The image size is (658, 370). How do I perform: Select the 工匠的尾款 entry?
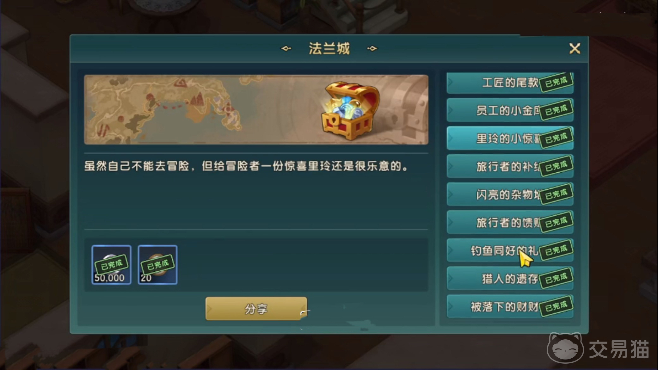pos(510,83)
